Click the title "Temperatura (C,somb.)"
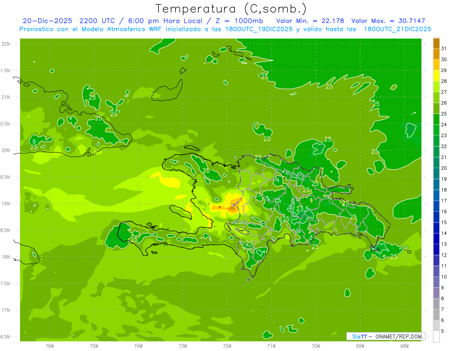 tap(231, 9)
